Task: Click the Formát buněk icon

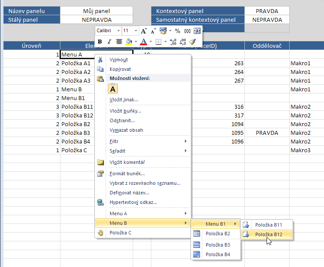Action: (100, 174)
